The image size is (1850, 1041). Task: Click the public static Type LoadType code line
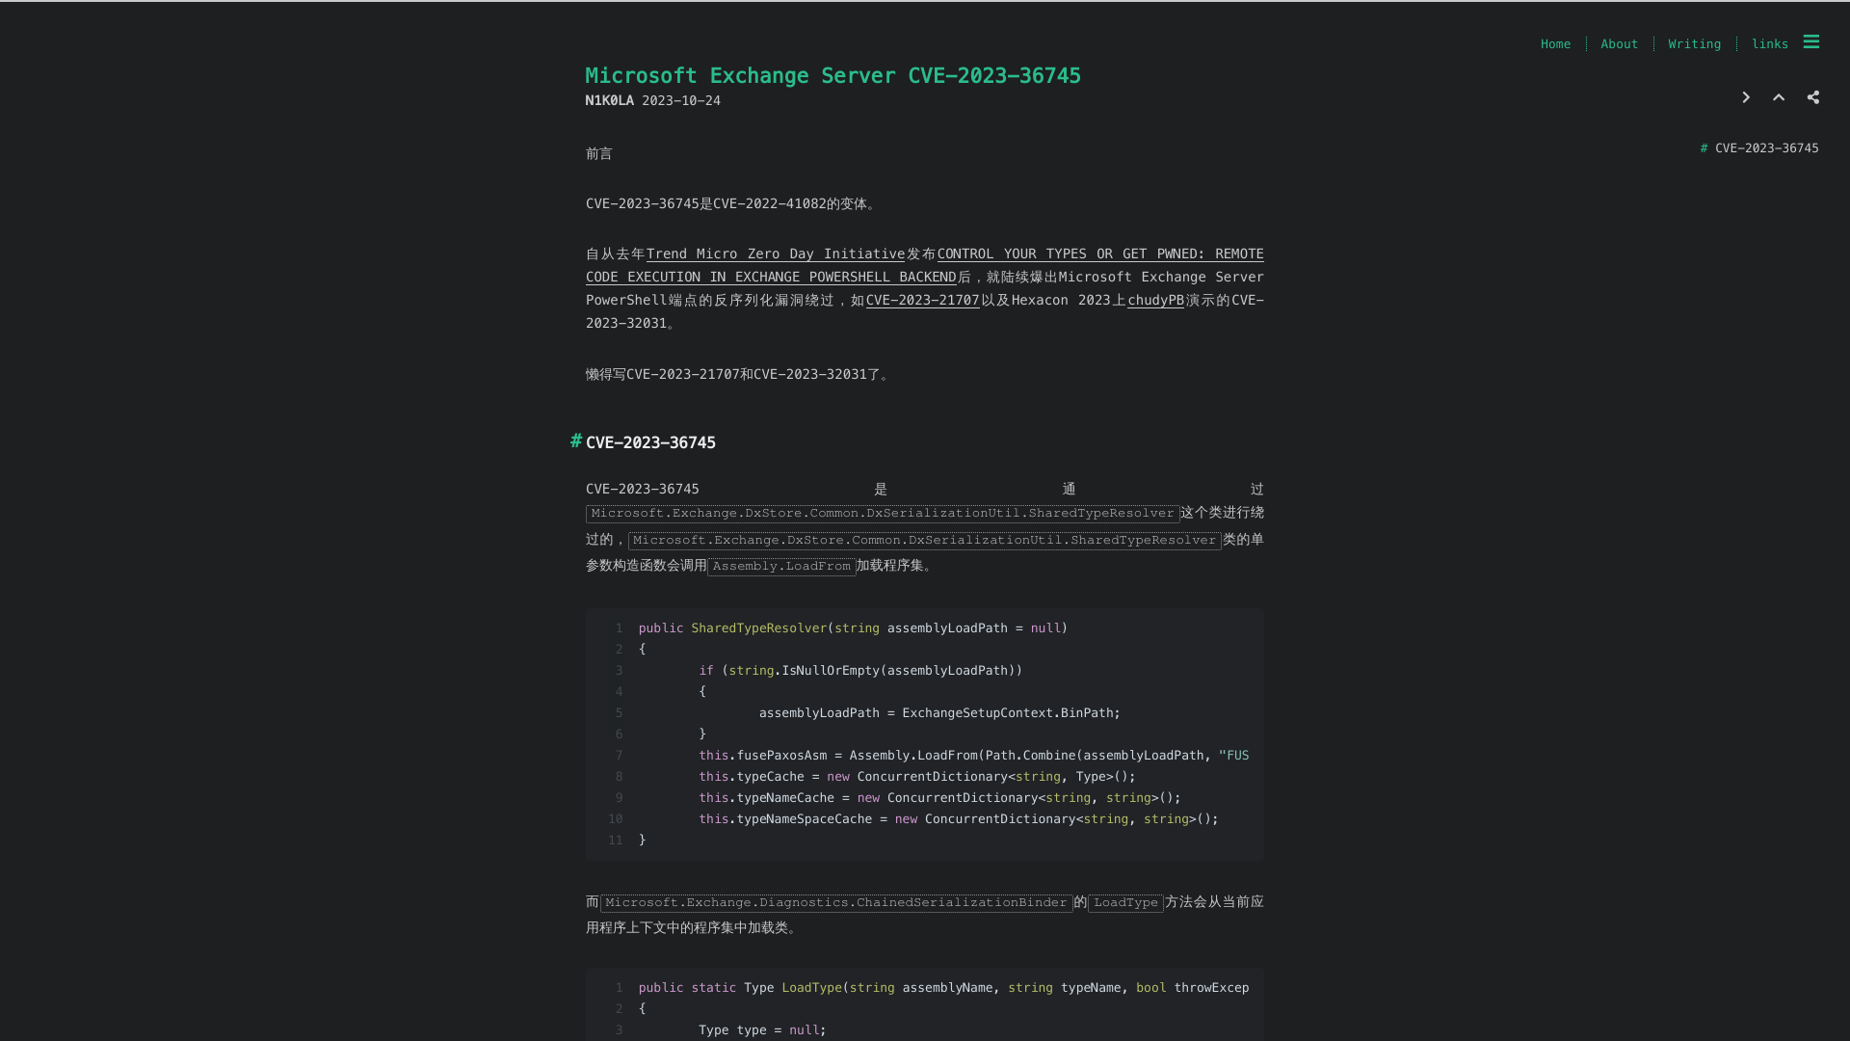tap(943, 988)
